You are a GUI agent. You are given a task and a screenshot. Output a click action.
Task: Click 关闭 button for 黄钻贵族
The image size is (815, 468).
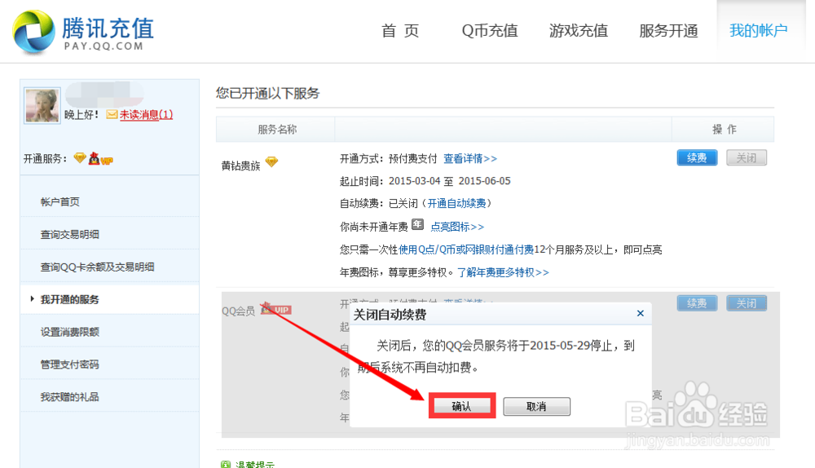[747, 157]
